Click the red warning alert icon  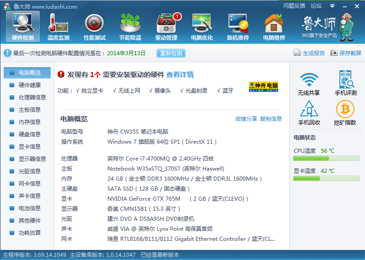(x=61, y=74)
